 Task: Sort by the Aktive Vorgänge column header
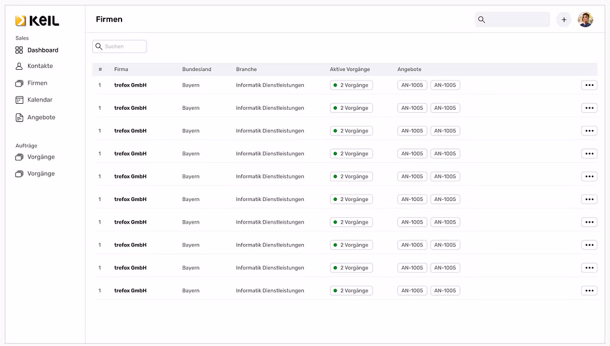point(350,69)
